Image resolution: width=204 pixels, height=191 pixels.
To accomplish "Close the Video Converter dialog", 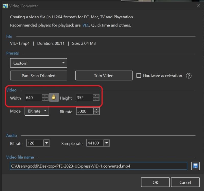I will click(198, 6).
